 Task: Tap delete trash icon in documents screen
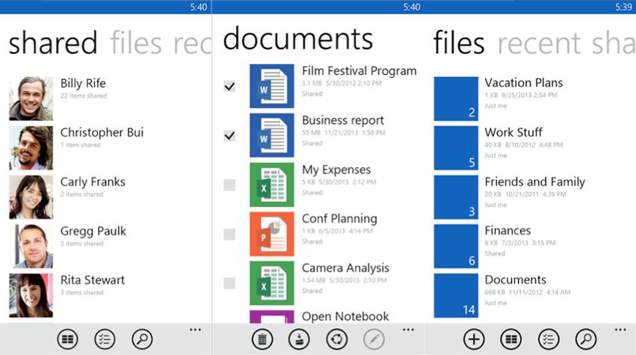click(262, 339)
